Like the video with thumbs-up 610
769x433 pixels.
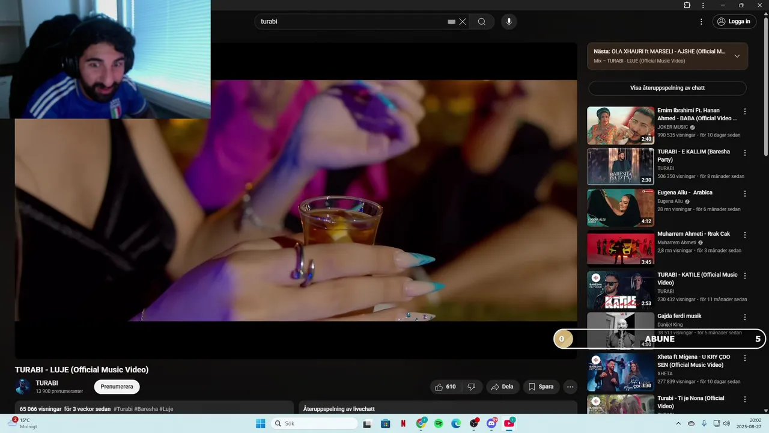pos(445,387)
